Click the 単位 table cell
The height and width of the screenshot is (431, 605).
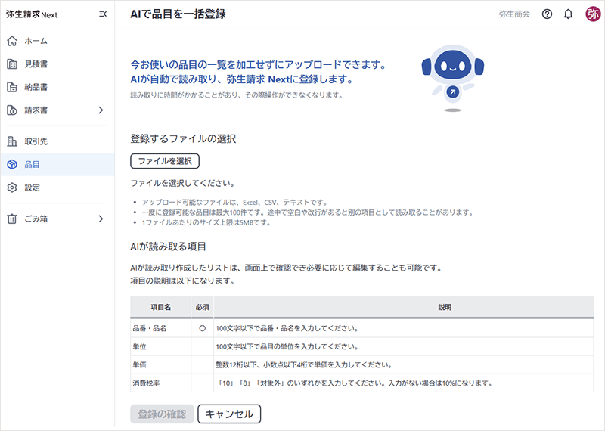(x=160, y=346)
